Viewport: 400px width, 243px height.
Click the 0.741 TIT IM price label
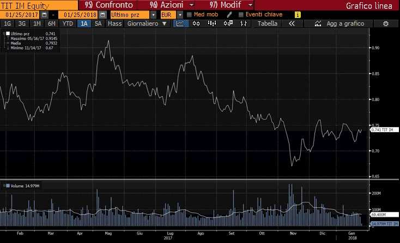[x=384, y=130]
